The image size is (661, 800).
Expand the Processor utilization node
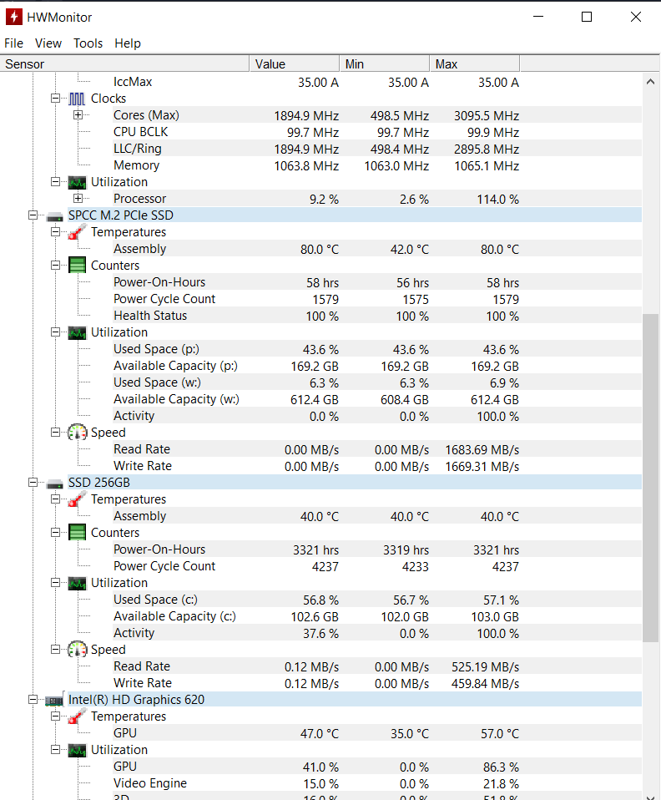pos(78,199)
